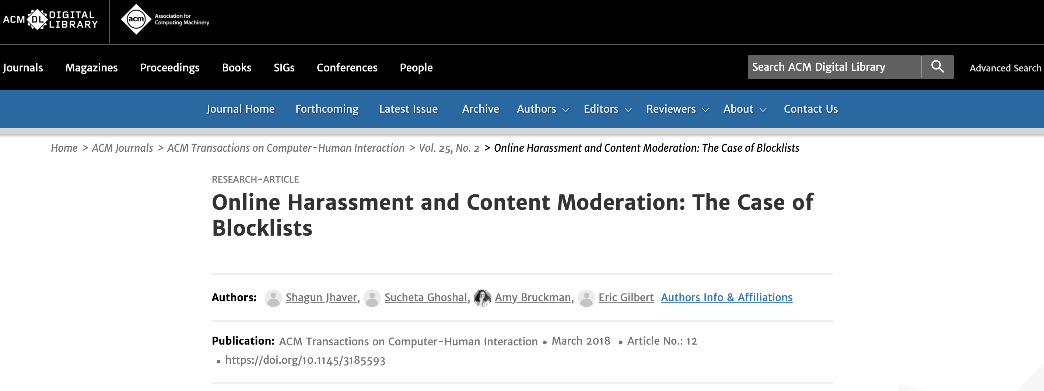Open the journal Archive tab

pos(481,109)
